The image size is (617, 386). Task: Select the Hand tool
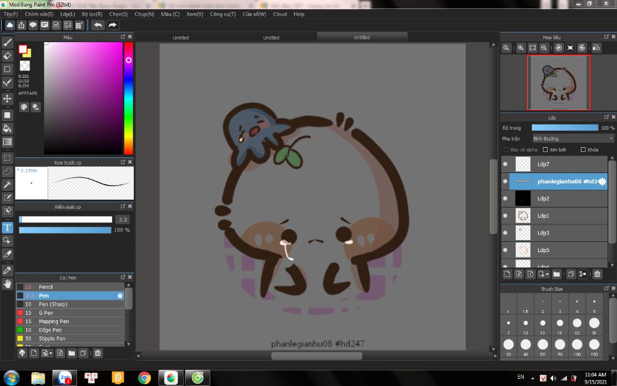pos(7,283)
